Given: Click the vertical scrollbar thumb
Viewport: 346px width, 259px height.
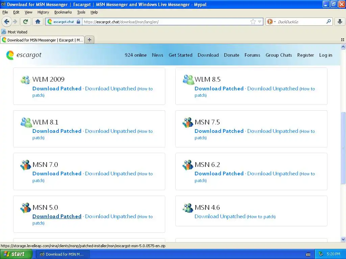Looking at the screenshot, I should 343,148.
